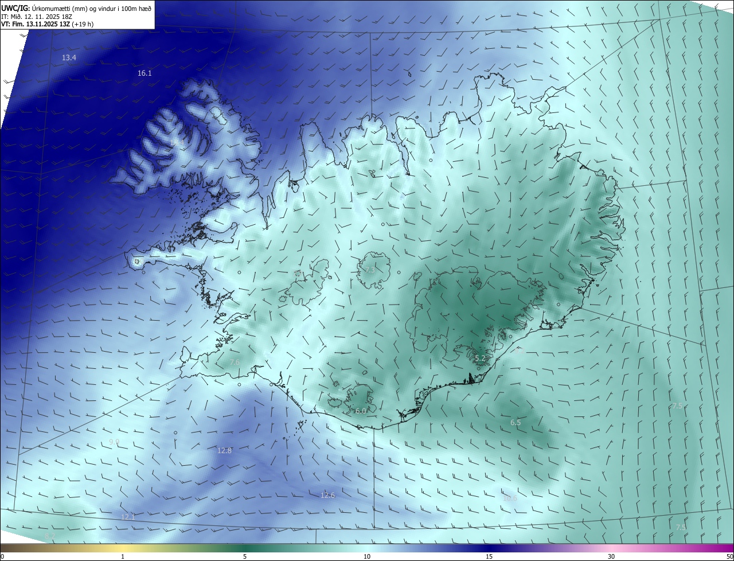
Task: Click the 6.5 value over the sea
Action: (x=516, y=423)
